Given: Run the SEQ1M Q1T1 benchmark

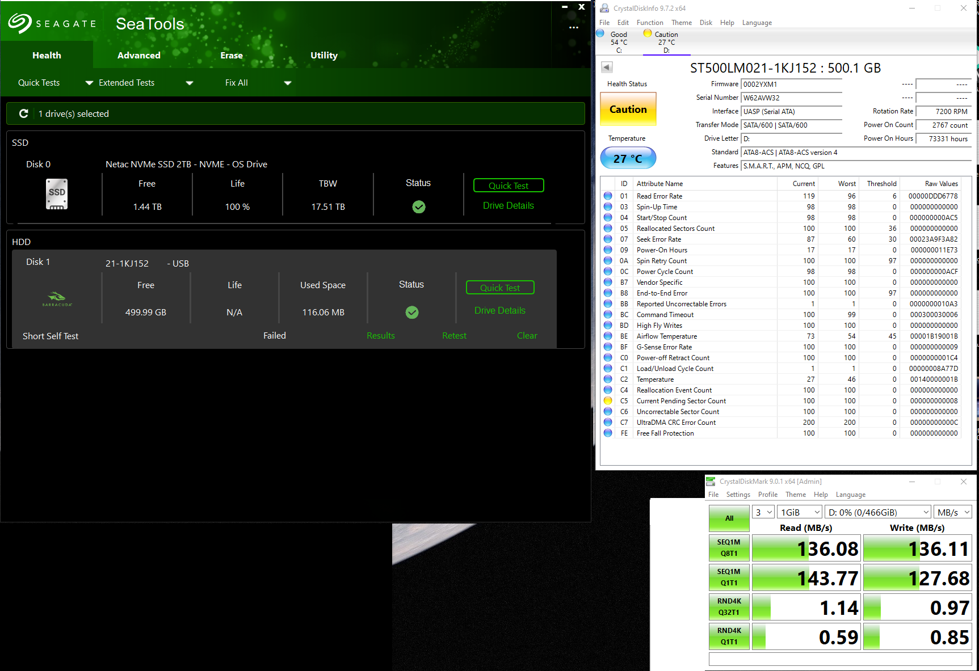Looking at the screenshot, I should (729, 577).
